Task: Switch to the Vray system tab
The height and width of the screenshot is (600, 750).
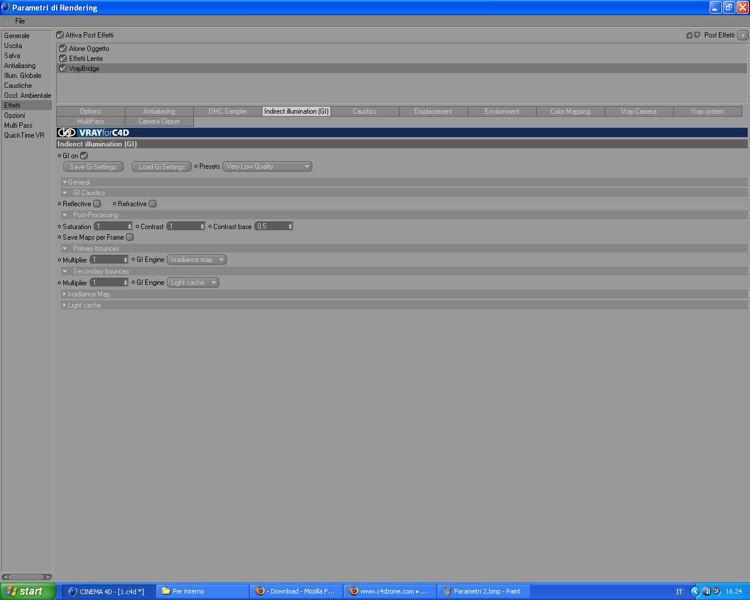Action: click(707, 111)
